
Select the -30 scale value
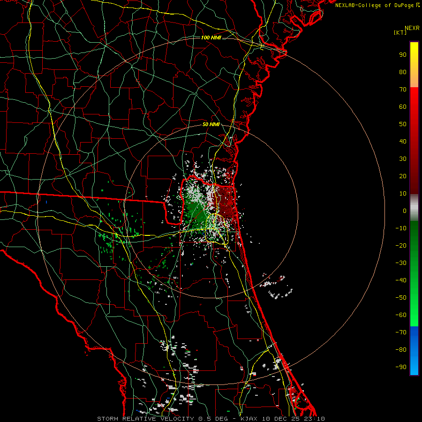coord(401,263)
